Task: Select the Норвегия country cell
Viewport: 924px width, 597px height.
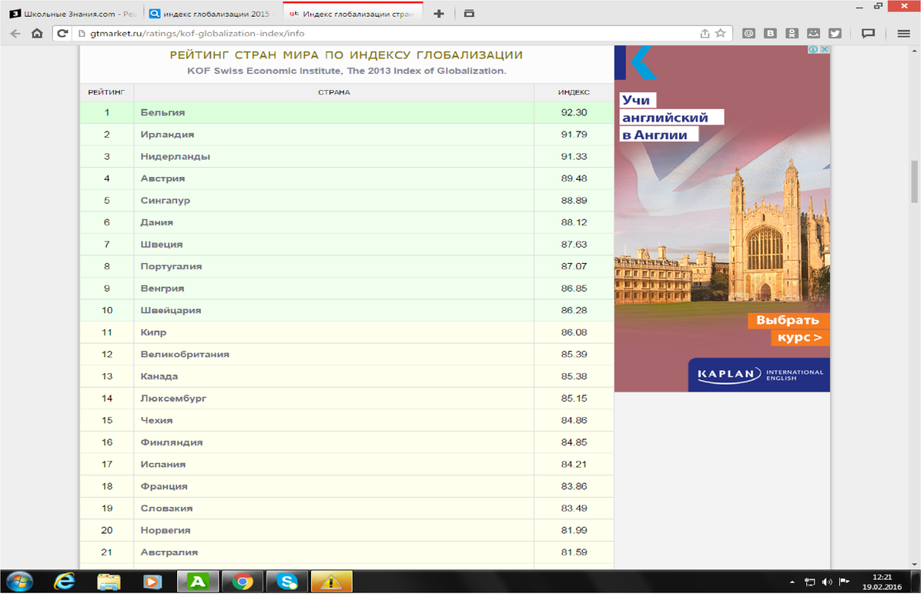Action: [333, 531]
